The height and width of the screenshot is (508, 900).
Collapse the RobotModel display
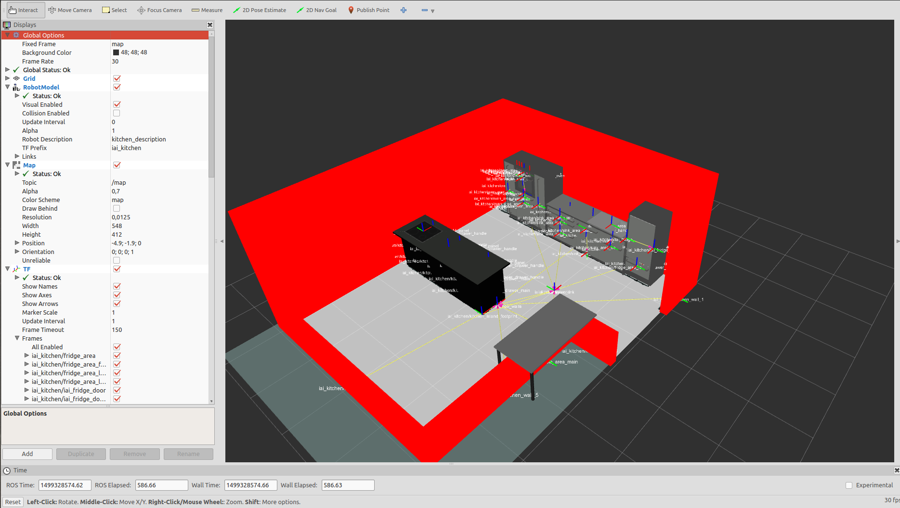7,87
